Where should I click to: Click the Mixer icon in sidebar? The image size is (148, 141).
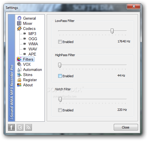19,23
